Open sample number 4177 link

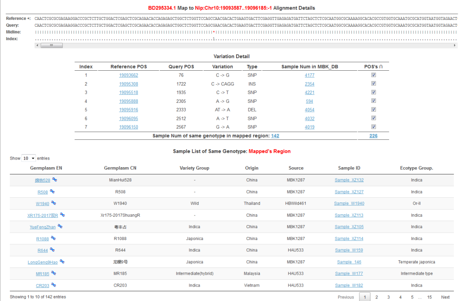(309, 75)
